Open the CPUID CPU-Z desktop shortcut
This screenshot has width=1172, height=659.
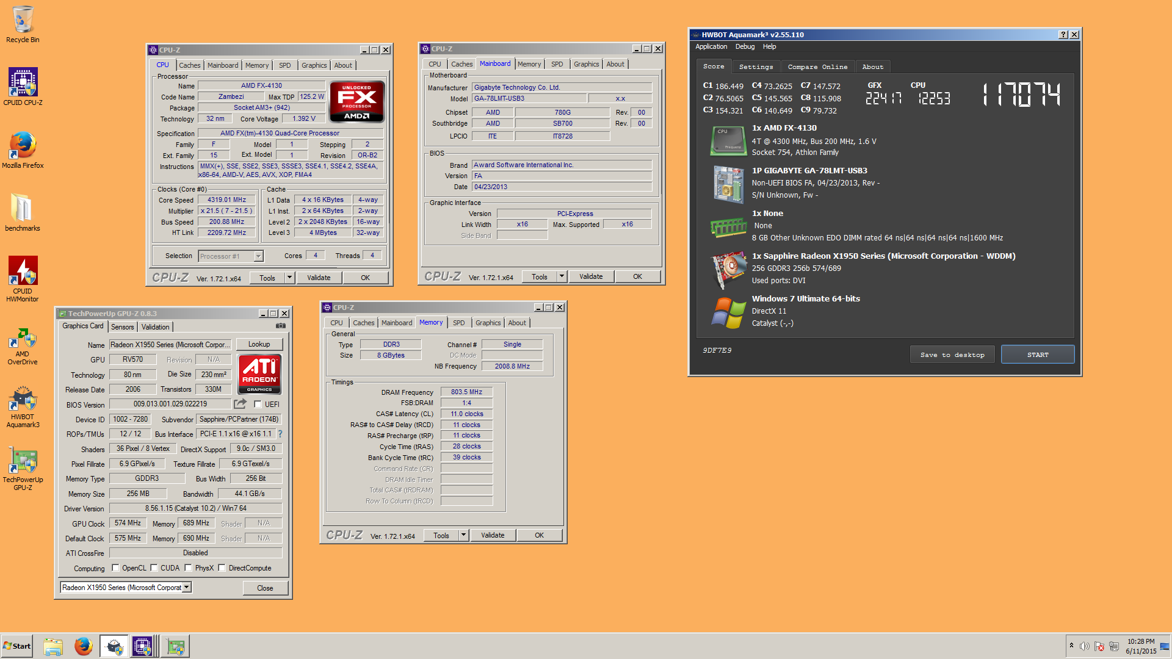(x=23, y=87)
